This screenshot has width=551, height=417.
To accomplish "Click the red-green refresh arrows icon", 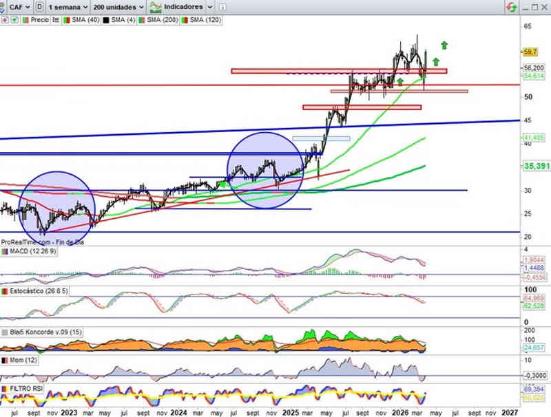I will click(x=511, y=6).
